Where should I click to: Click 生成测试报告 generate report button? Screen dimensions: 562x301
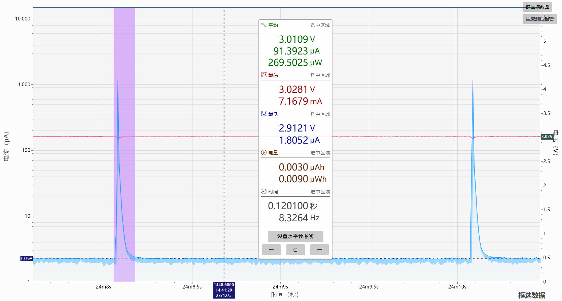point(540,19)
